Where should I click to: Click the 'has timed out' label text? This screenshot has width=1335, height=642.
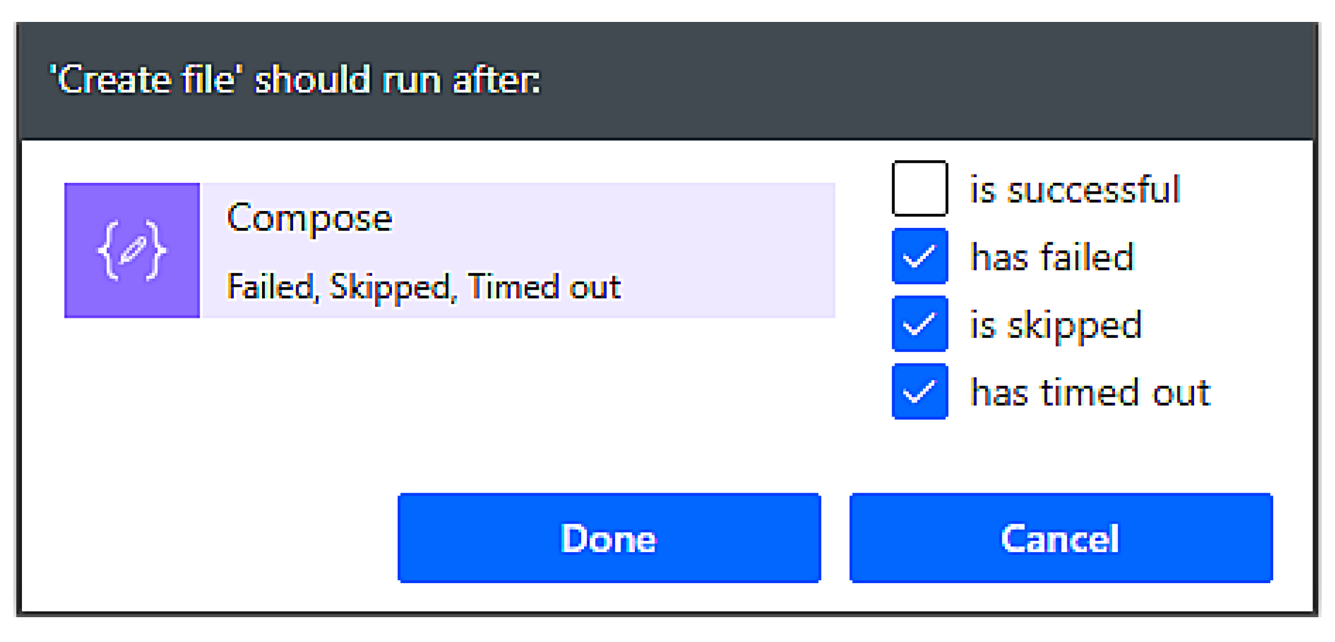tap(1090, 393)
